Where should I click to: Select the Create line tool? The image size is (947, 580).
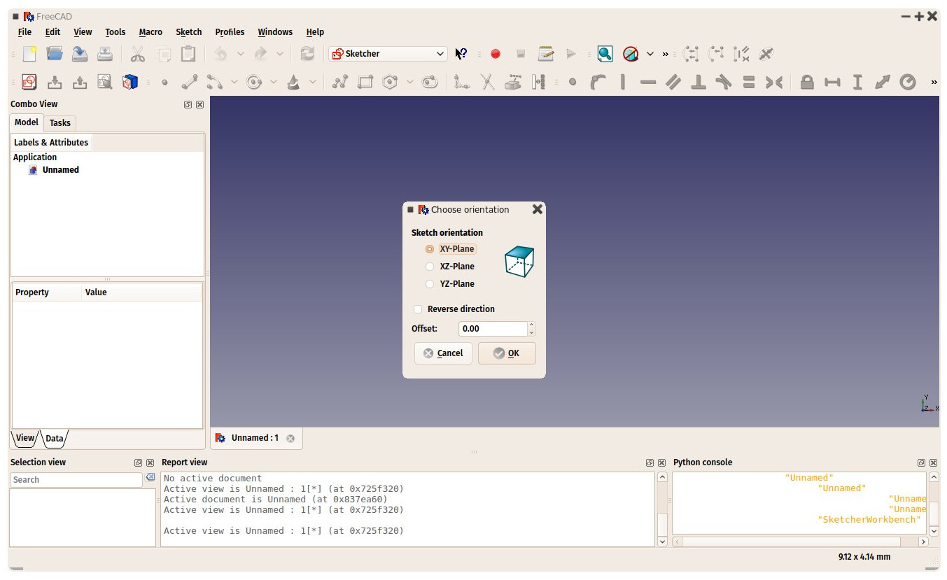coord(190,82)
